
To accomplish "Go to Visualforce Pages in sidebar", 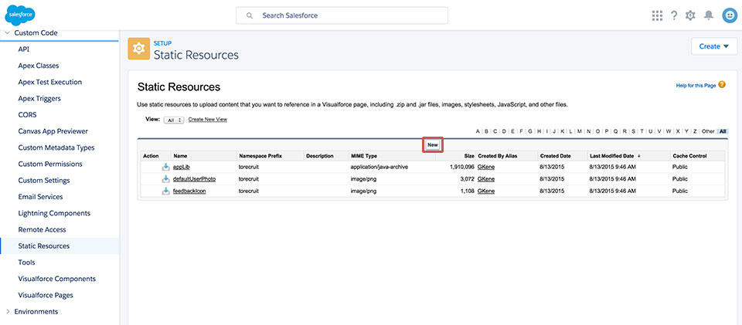I will [x=45, y=295].
